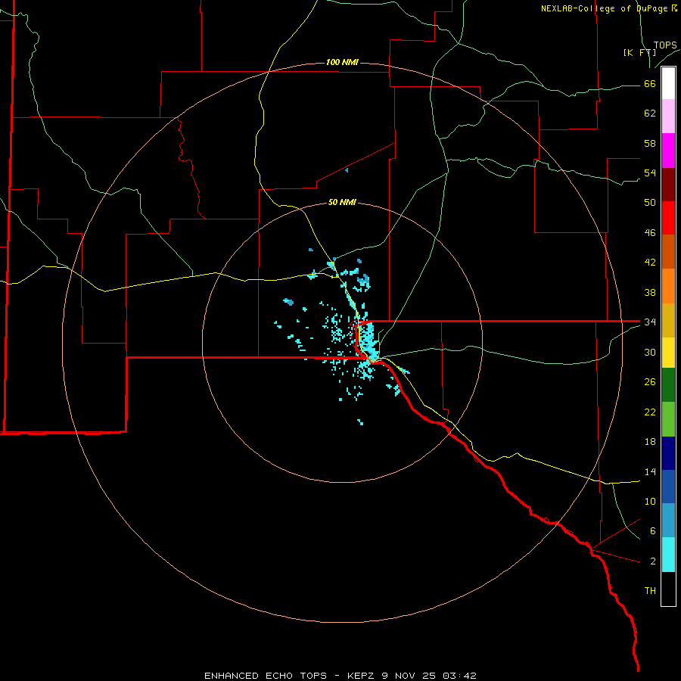Select the legend value 10
This screenshot has width=681, height=681.
click(x=650, y=502)
